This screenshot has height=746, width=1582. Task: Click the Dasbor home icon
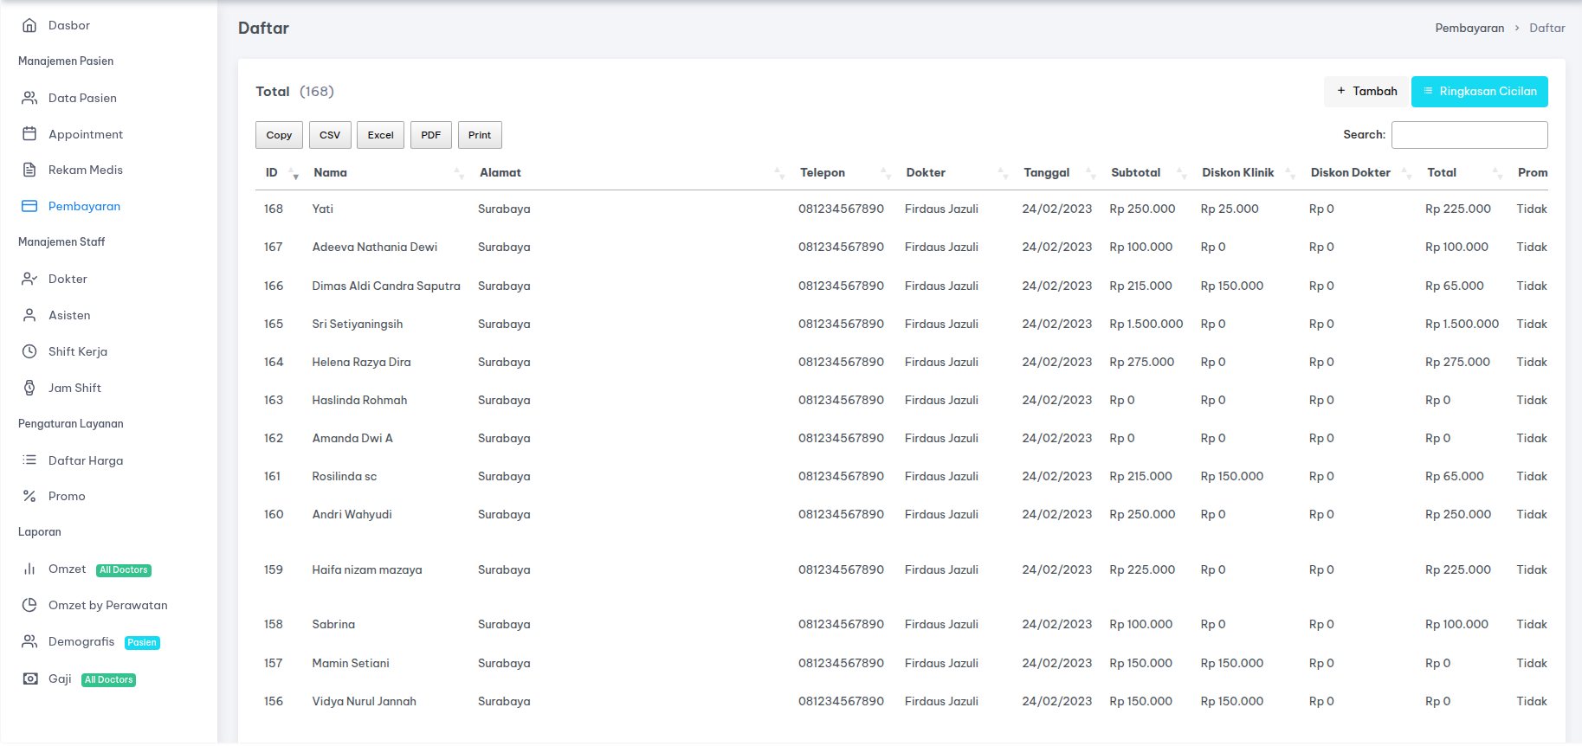tap(29, 25)
